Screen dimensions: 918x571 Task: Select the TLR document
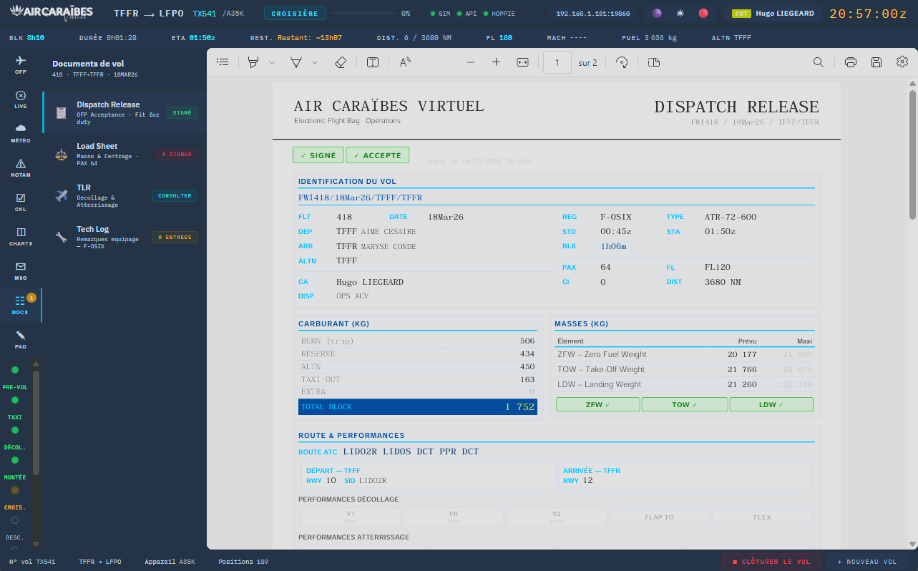pyautogui.click(x=124, y=195)
